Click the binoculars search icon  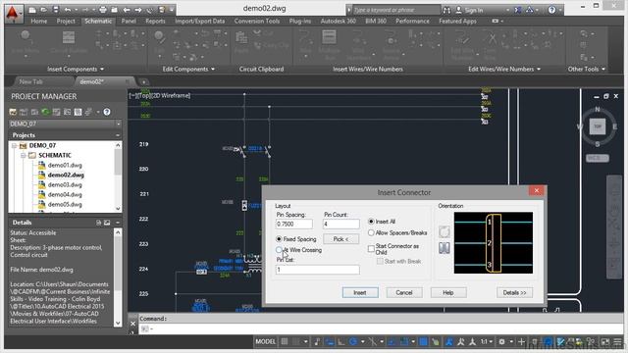pos(446,10)
